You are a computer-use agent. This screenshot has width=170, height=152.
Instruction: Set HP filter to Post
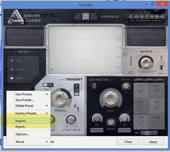100,130
